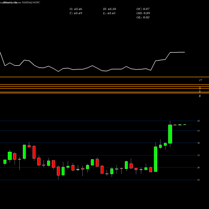Image resolution: width=209 pixels, height=209 pixels.
Task: Click the price axis label 31
Action: point(199,155)
